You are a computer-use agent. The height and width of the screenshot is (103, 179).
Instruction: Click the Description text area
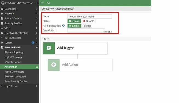(86, 30)
